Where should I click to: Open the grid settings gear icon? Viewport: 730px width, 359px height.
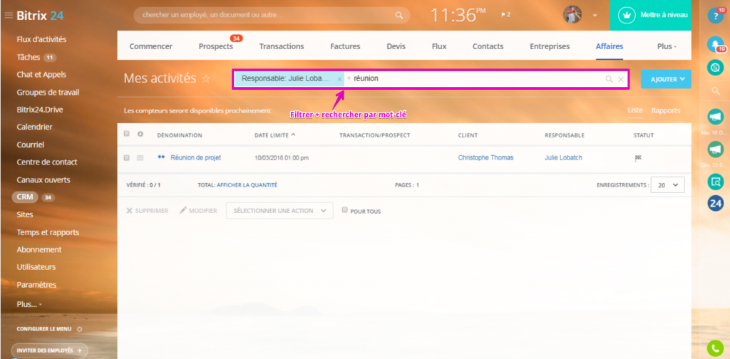pyautogui.click(x=140, y=134)
